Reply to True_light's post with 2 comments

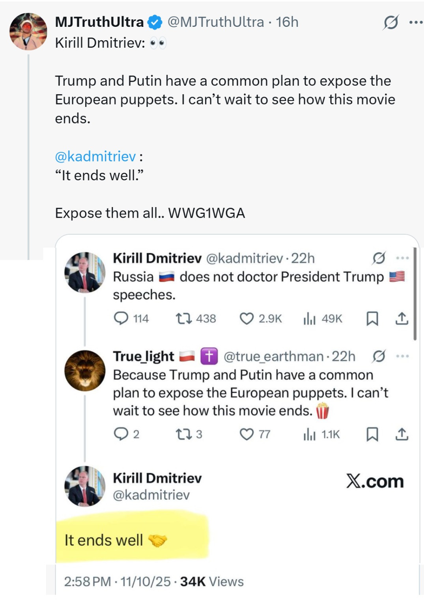point(121,434)
